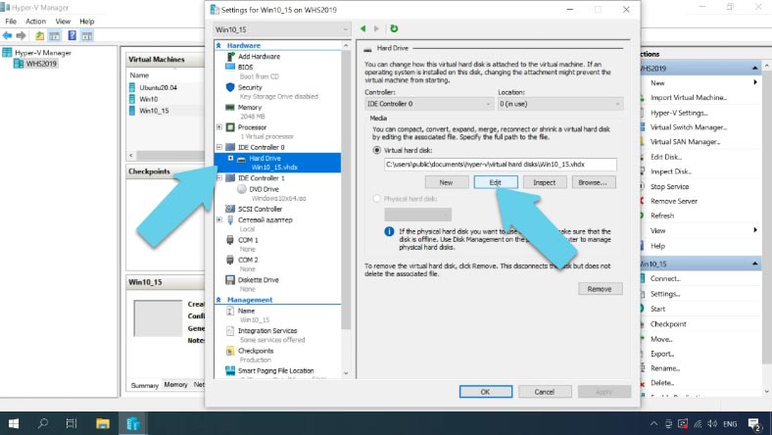Switch to the Summary tab
Viewport: 772px width, 435px height.
point(145,385)
